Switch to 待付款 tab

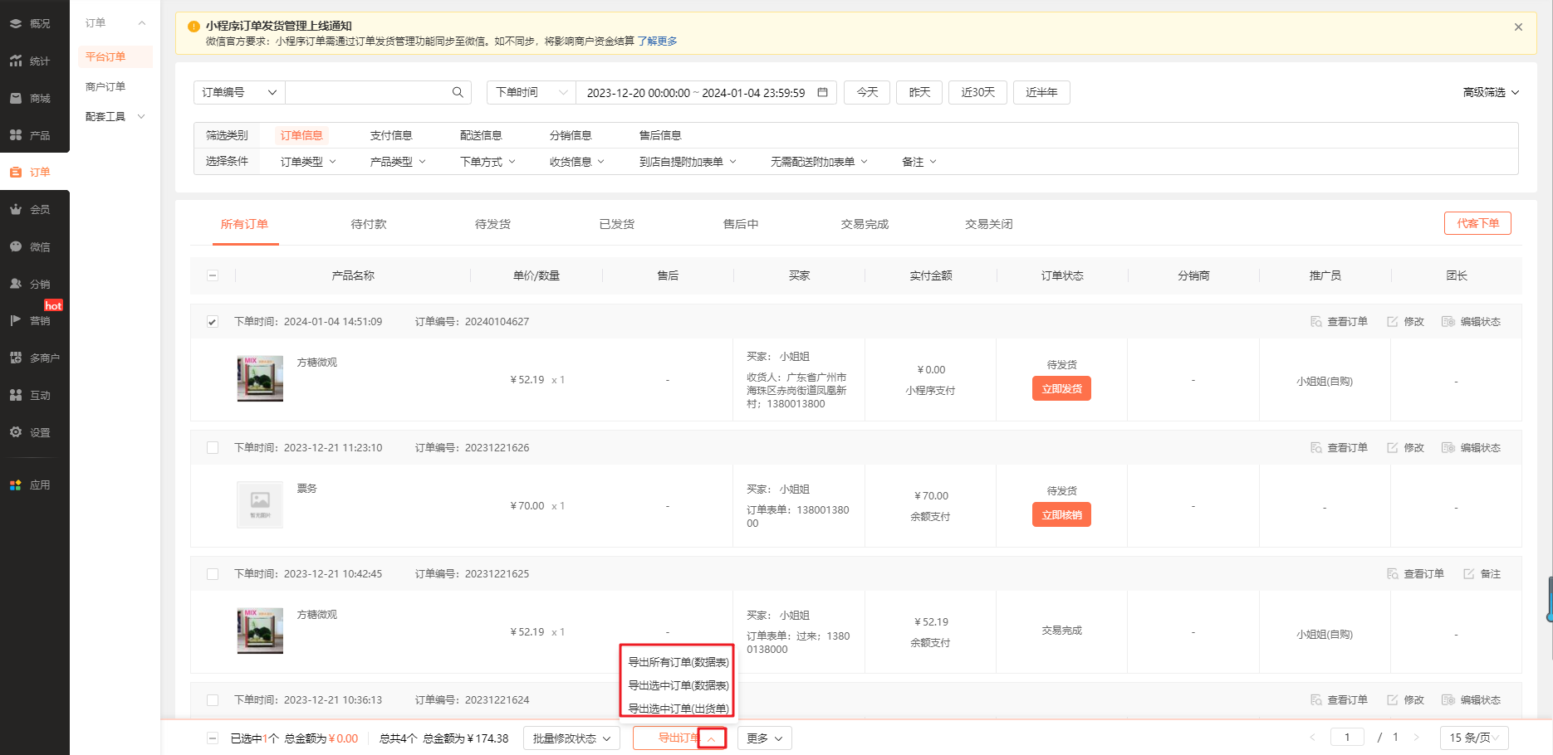click(x=369, y=224)
